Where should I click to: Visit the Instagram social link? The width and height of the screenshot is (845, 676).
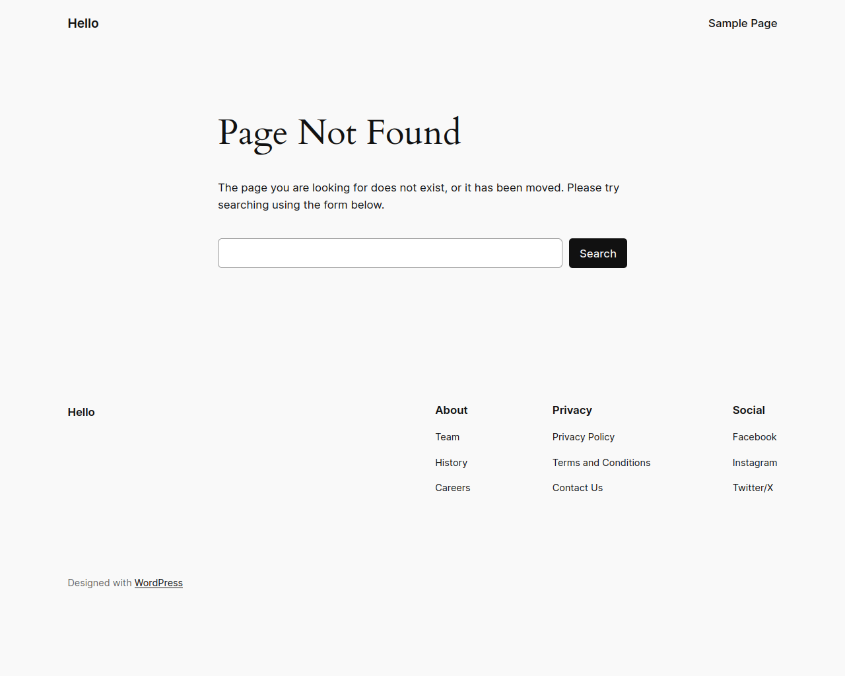coord(755,463)
